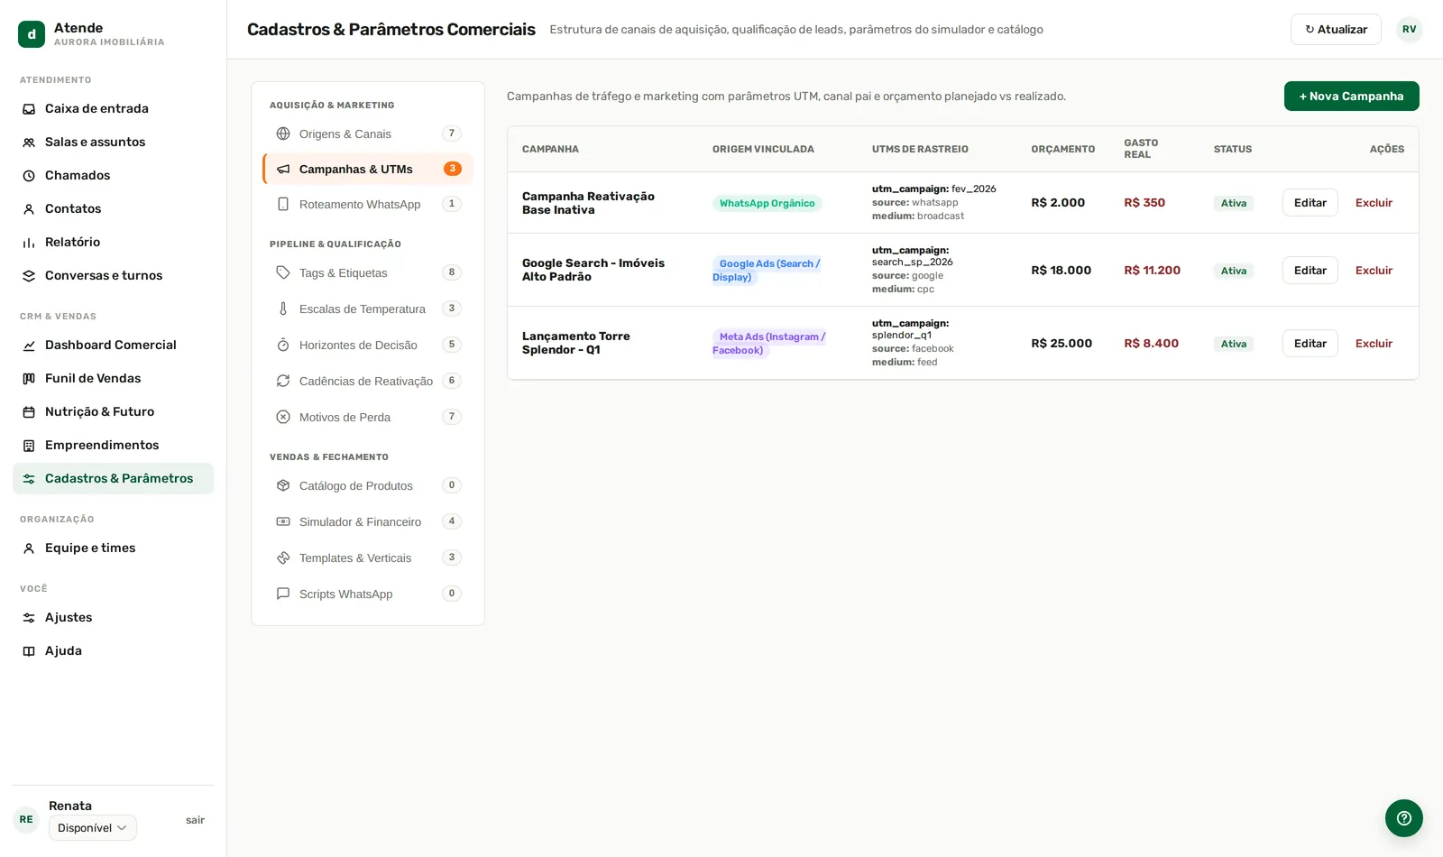Open Ajuda help page
The width and height of the screenshot is (1443, 857).
pos(113,650)
